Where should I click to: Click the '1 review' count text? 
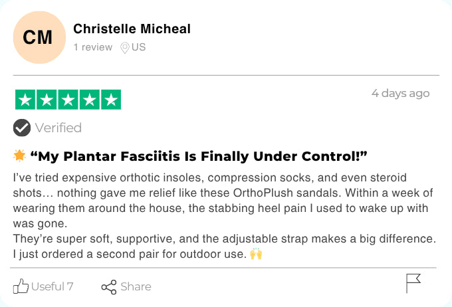pos(93,47)
